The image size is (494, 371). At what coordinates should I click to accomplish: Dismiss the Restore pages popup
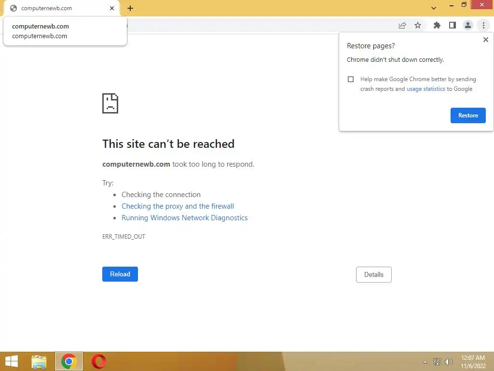486,40
